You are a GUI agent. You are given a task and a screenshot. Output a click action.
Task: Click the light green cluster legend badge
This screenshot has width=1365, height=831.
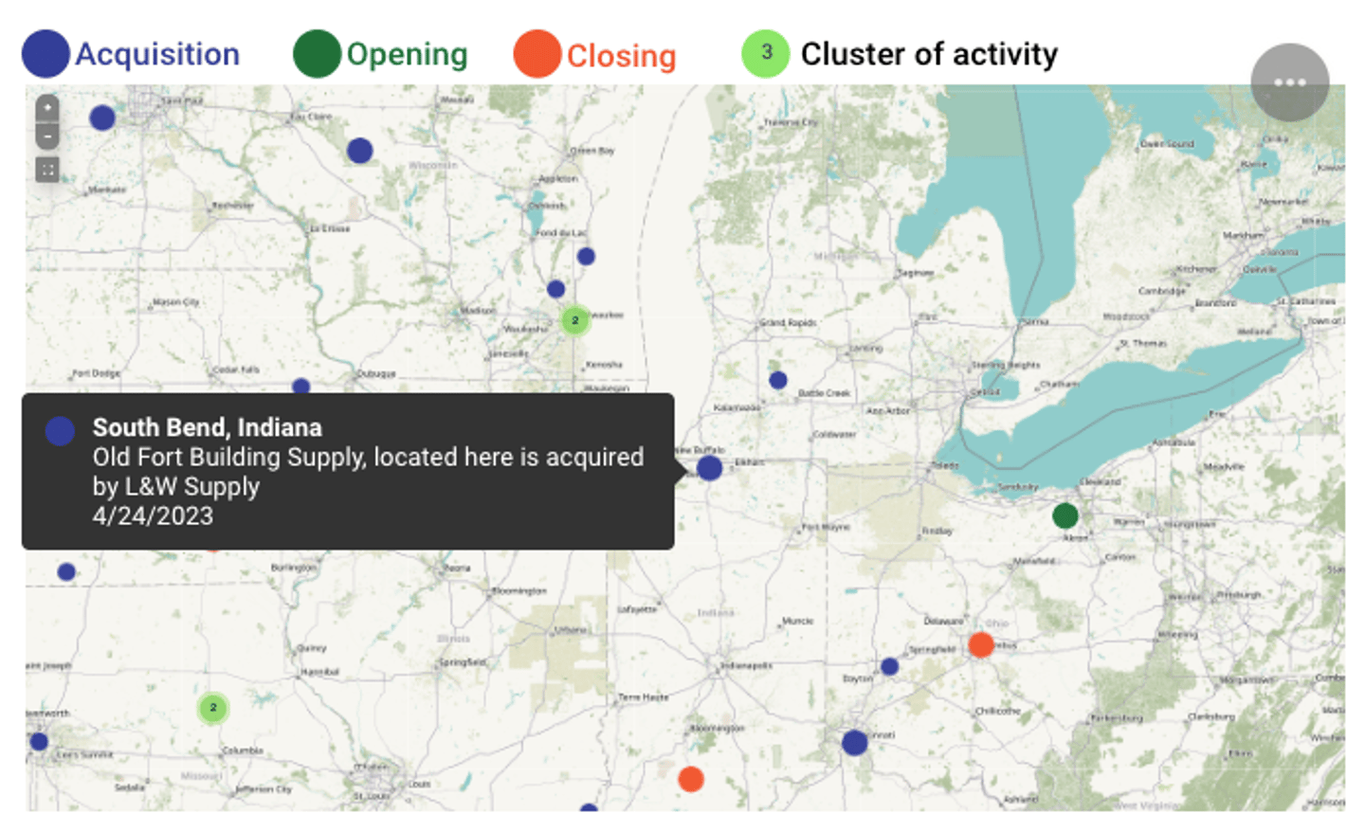pos(766,54)
